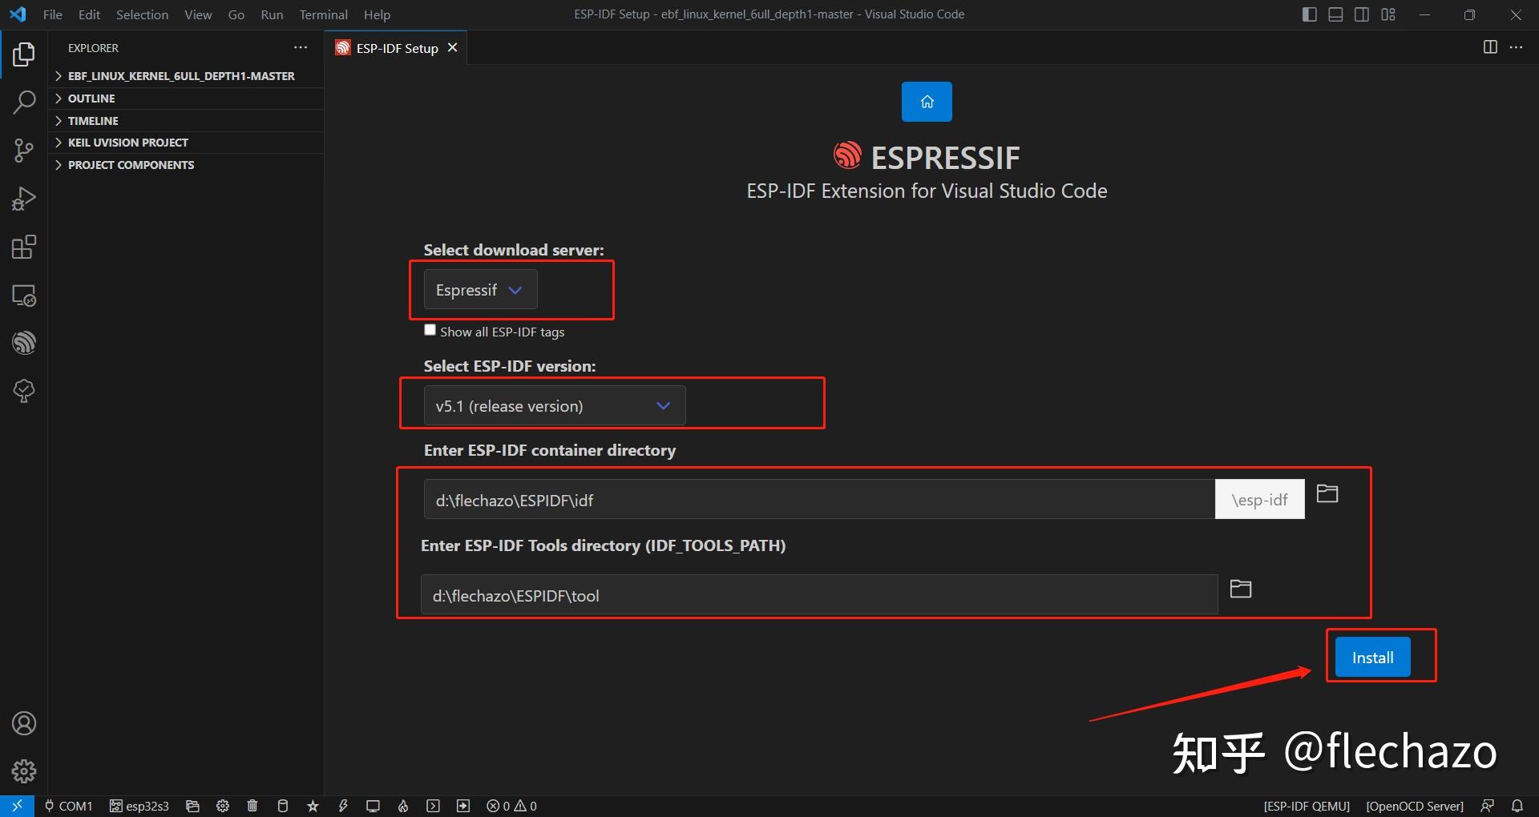The height and width of the screenshot is (817, 1539).
Task: Toggle panel layout icon
Action: pos(1335,14)
